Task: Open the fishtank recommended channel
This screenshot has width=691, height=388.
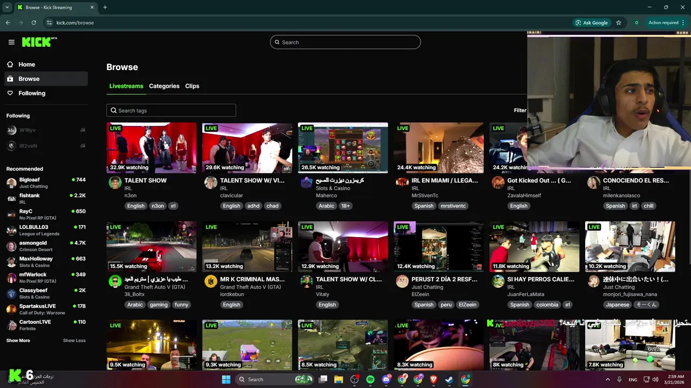Action: (x=46, y=199)
